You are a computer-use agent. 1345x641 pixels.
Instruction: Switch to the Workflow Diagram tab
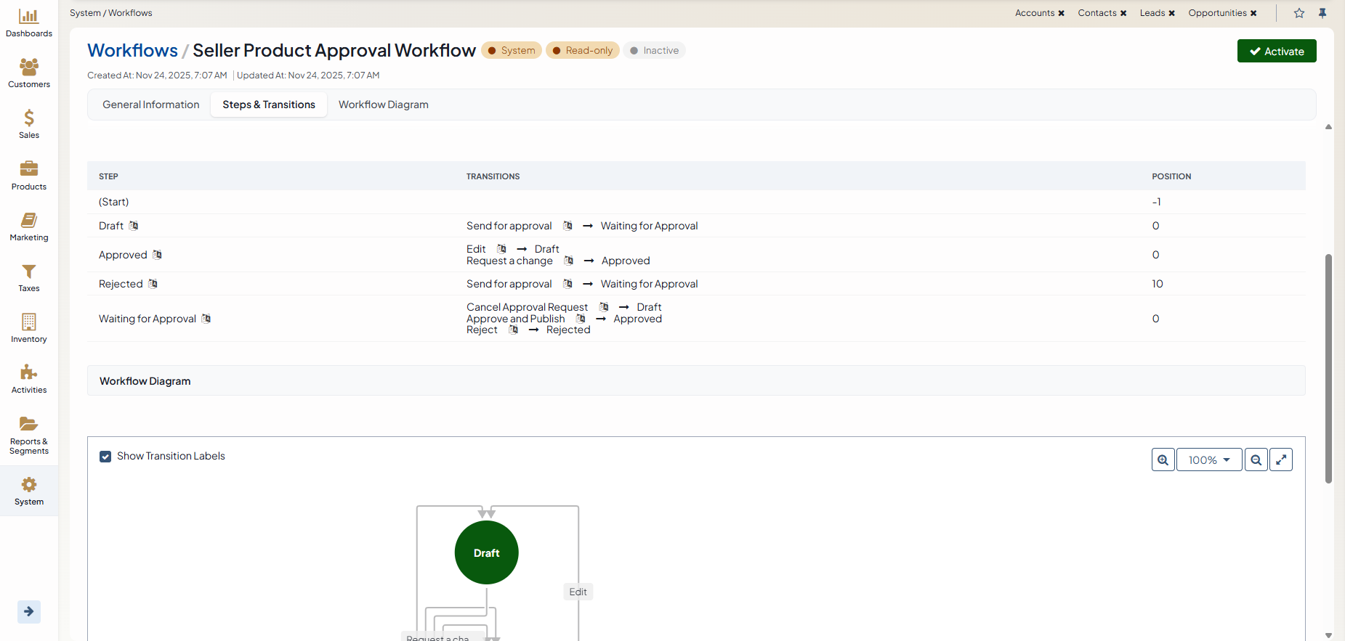383,105
